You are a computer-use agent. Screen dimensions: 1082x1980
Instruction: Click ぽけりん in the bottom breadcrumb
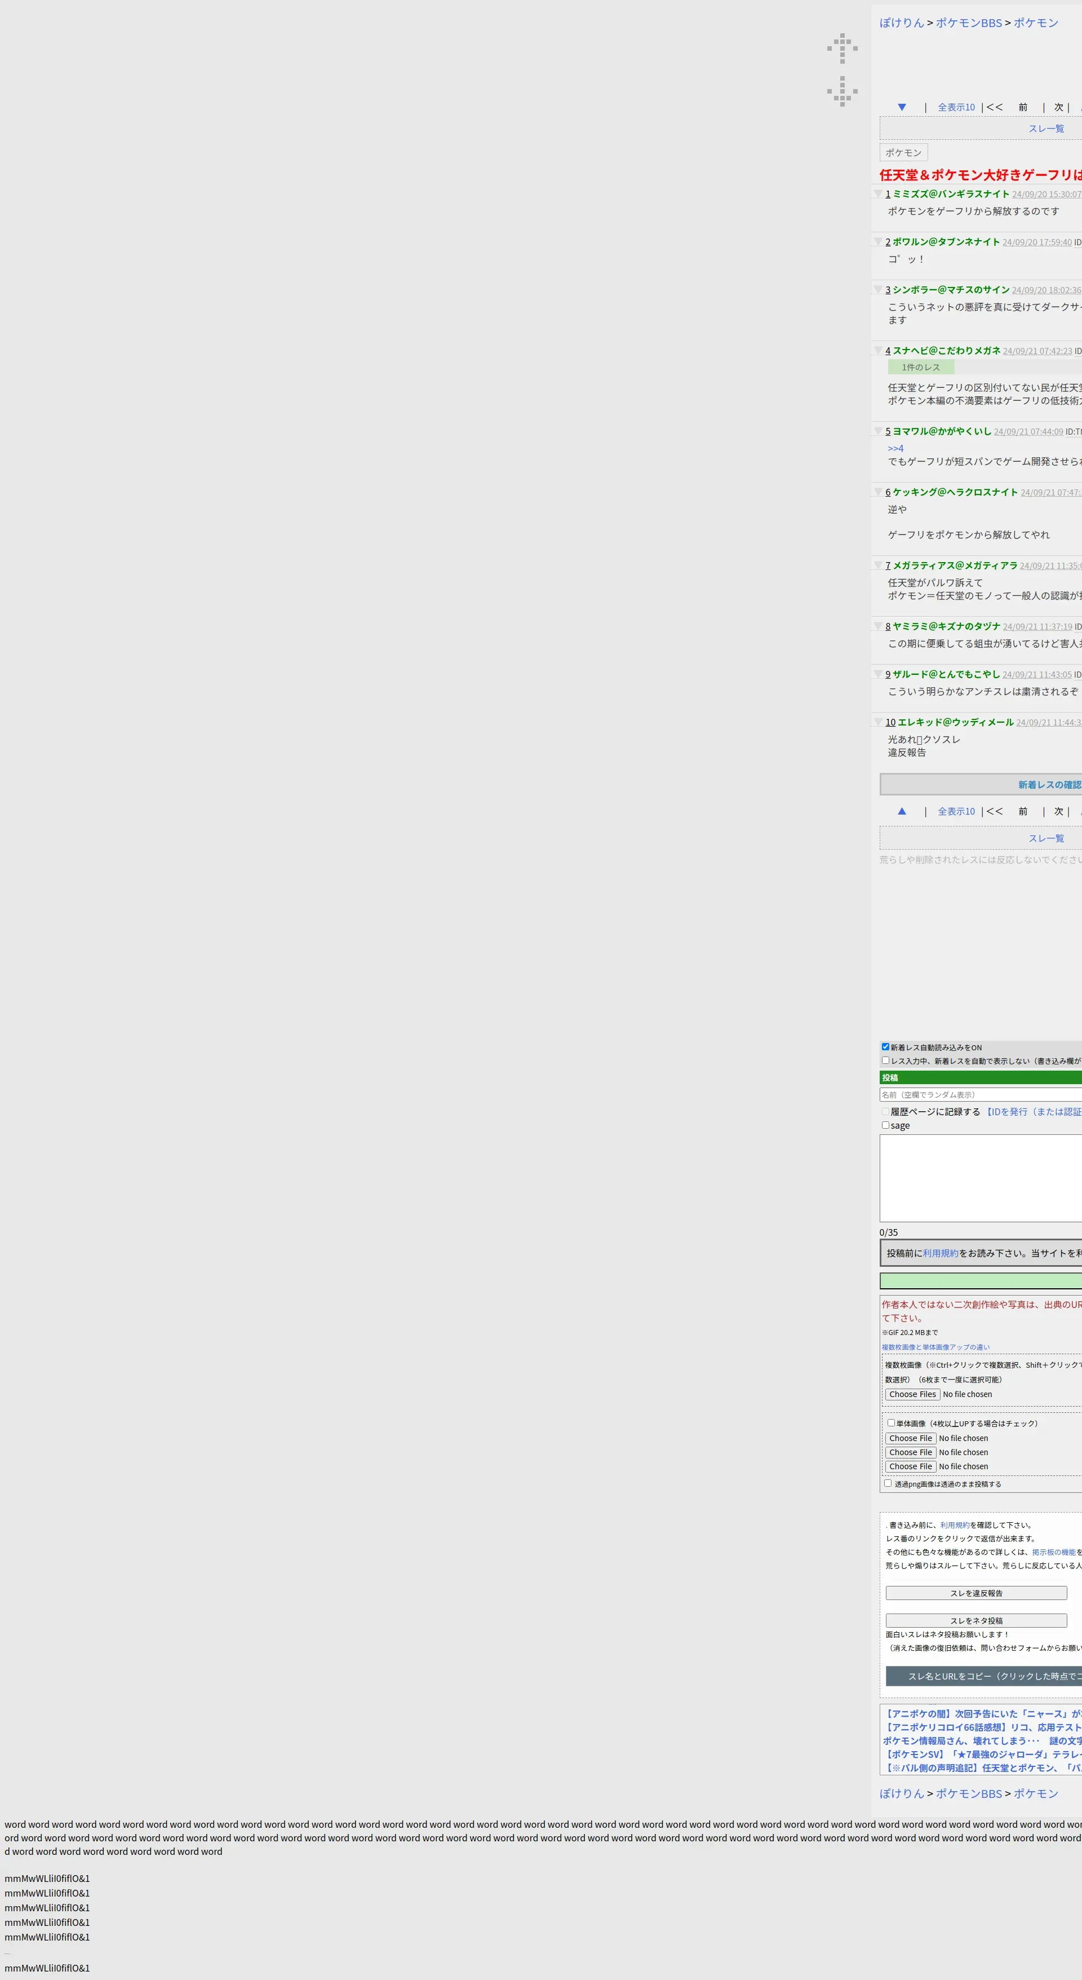click(902, 1793)
